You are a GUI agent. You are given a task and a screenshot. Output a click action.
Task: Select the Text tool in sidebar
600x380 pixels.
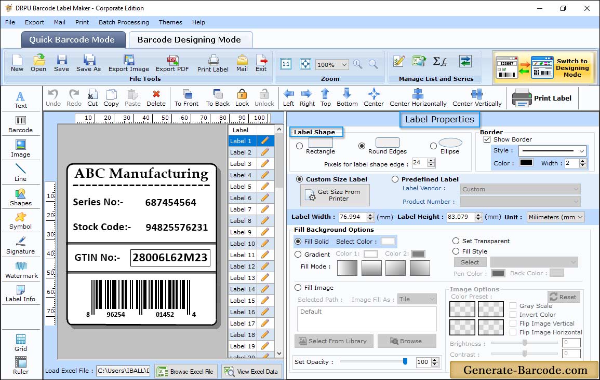coord(21,100)
